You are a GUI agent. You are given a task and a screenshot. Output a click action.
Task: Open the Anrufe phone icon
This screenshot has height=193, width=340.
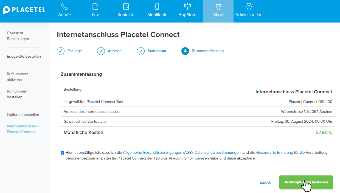[64, 6]
